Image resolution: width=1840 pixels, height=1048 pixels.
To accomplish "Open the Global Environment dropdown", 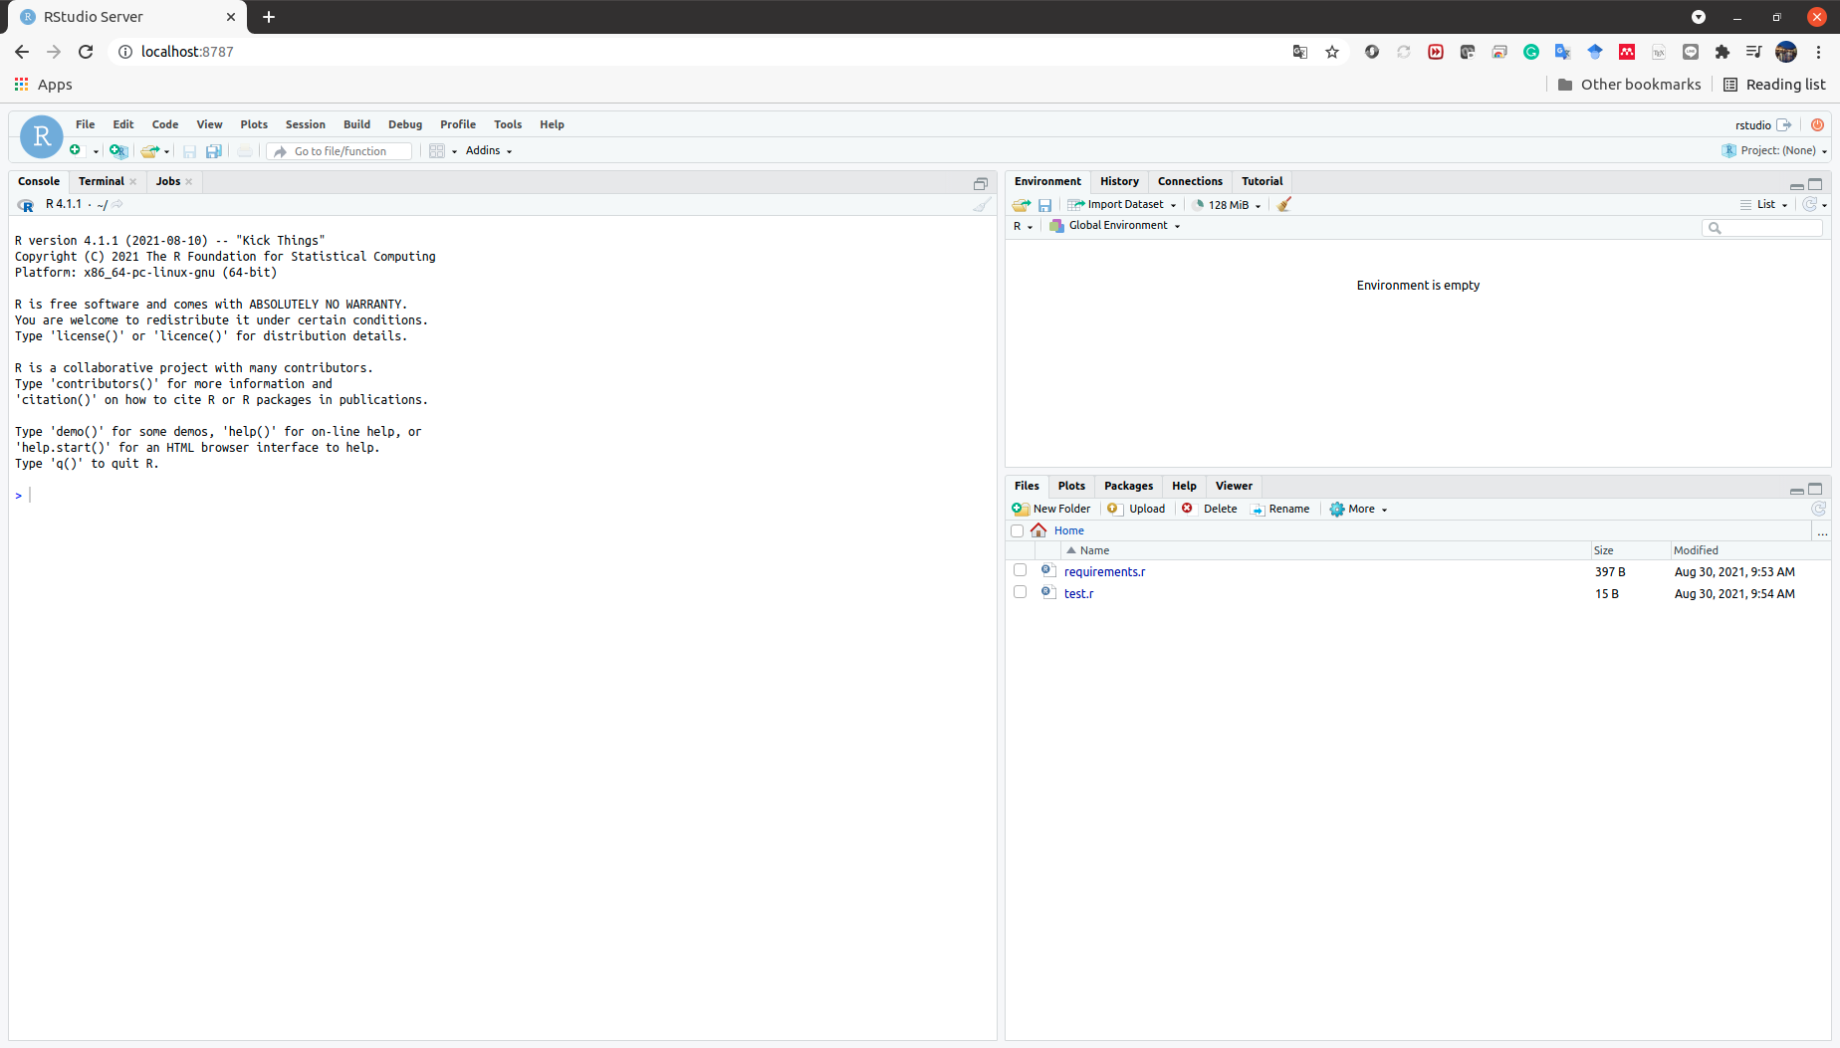I will click(x=1115, y=226).
